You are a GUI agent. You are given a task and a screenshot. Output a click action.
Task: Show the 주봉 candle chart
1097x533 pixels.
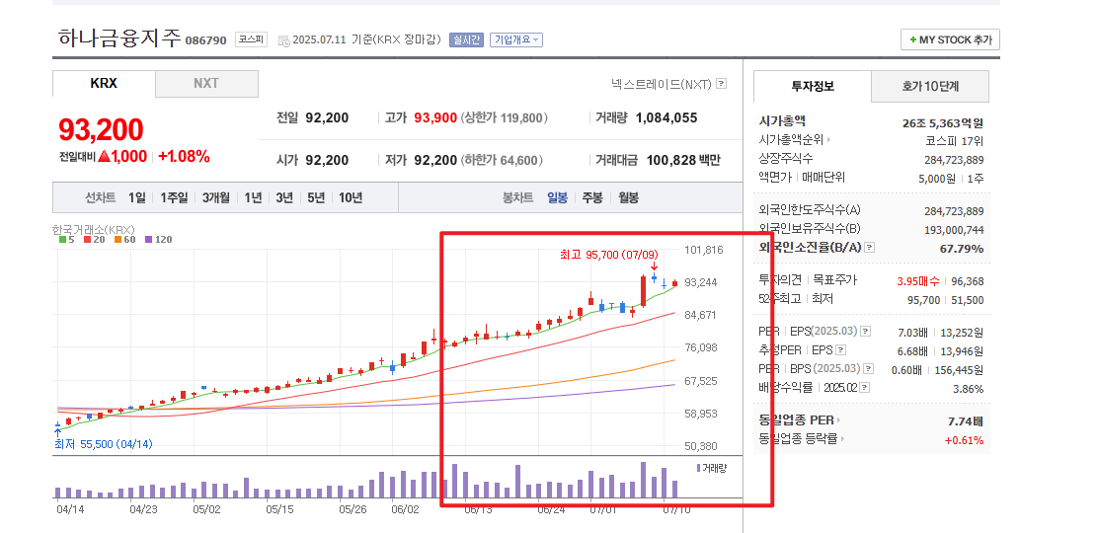click(x=592, y=198)
